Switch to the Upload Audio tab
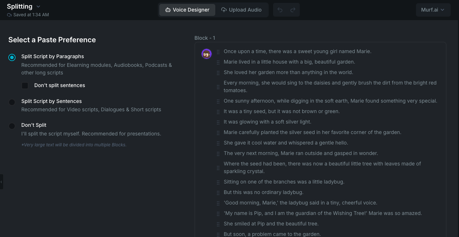Screen dimensions: 459x237 coord(241,10)
